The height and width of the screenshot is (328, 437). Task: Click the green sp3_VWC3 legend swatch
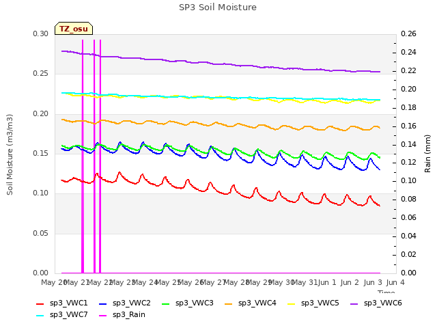tap(165, 303)
